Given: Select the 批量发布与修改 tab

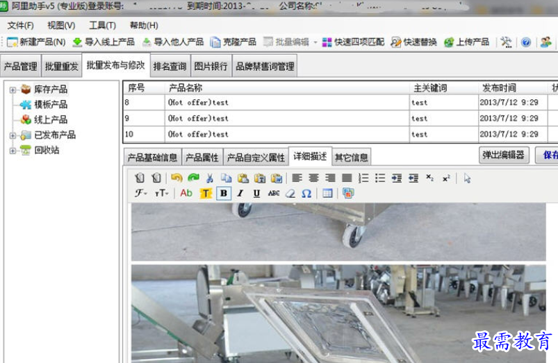Looking at the screenshot, I should point(115,65).
